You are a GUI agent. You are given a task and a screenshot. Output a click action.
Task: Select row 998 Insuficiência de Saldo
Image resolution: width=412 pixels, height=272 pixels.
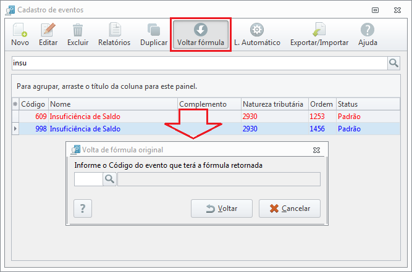206,129
